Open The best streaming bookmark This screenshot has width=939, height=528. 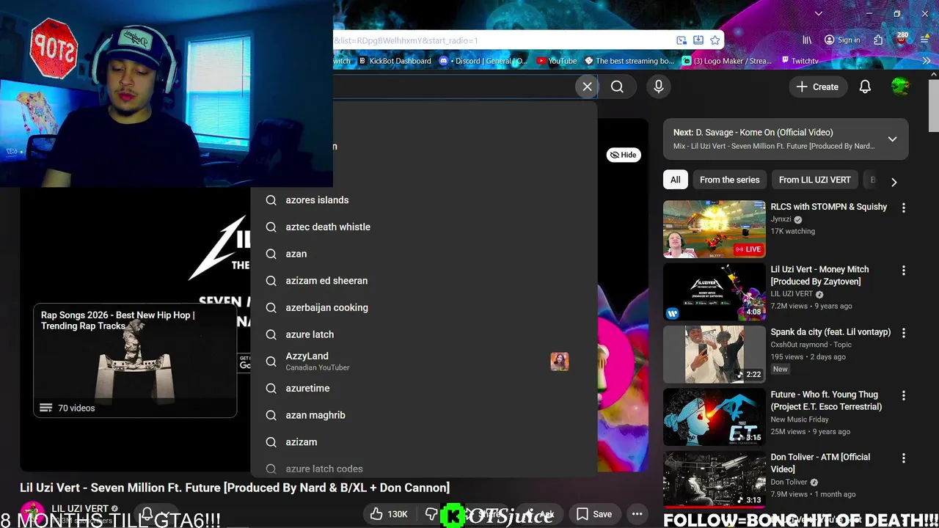[629, 61]
